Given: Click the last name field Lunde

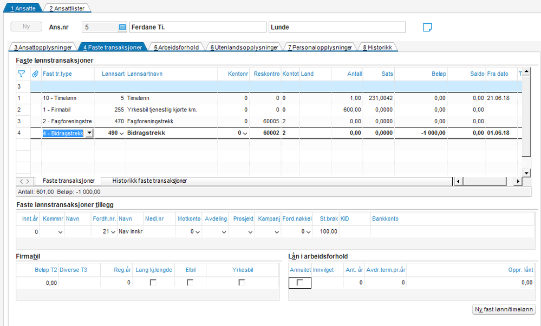Looking at the screenshot, I should 337,27.
